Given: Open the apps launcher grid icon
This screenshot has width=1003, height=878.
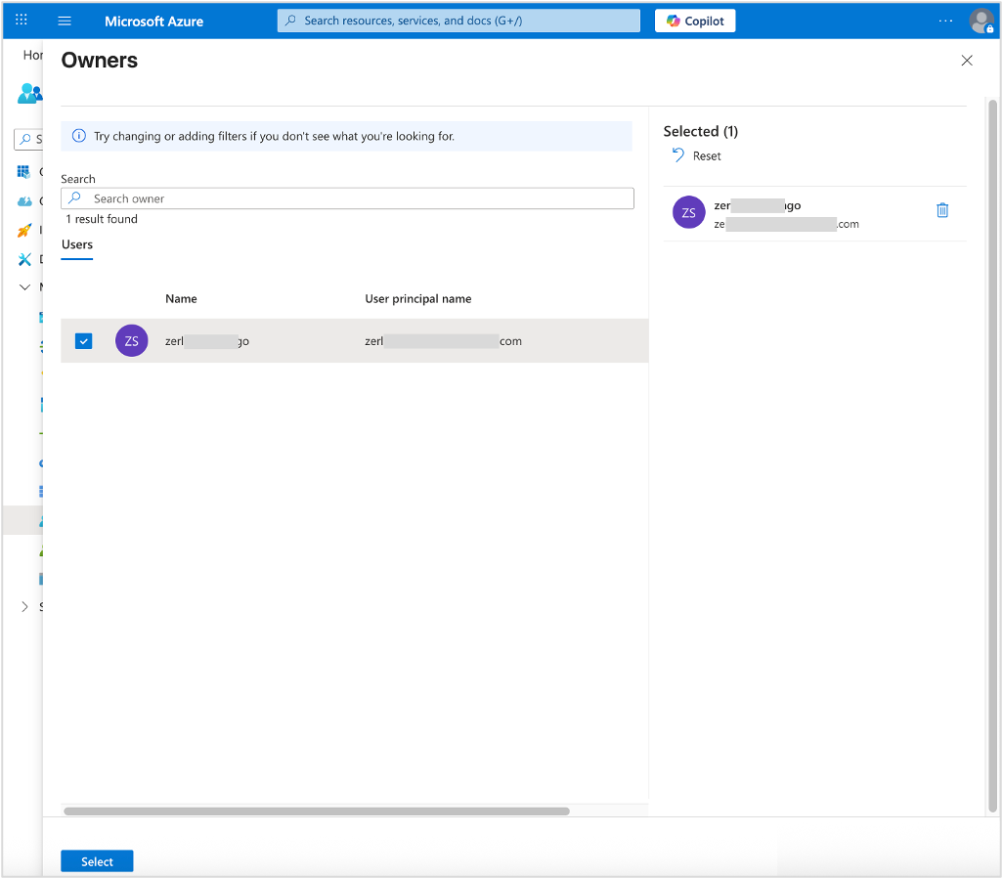Looking at the screenshot, I should click(x=21, y=21).
